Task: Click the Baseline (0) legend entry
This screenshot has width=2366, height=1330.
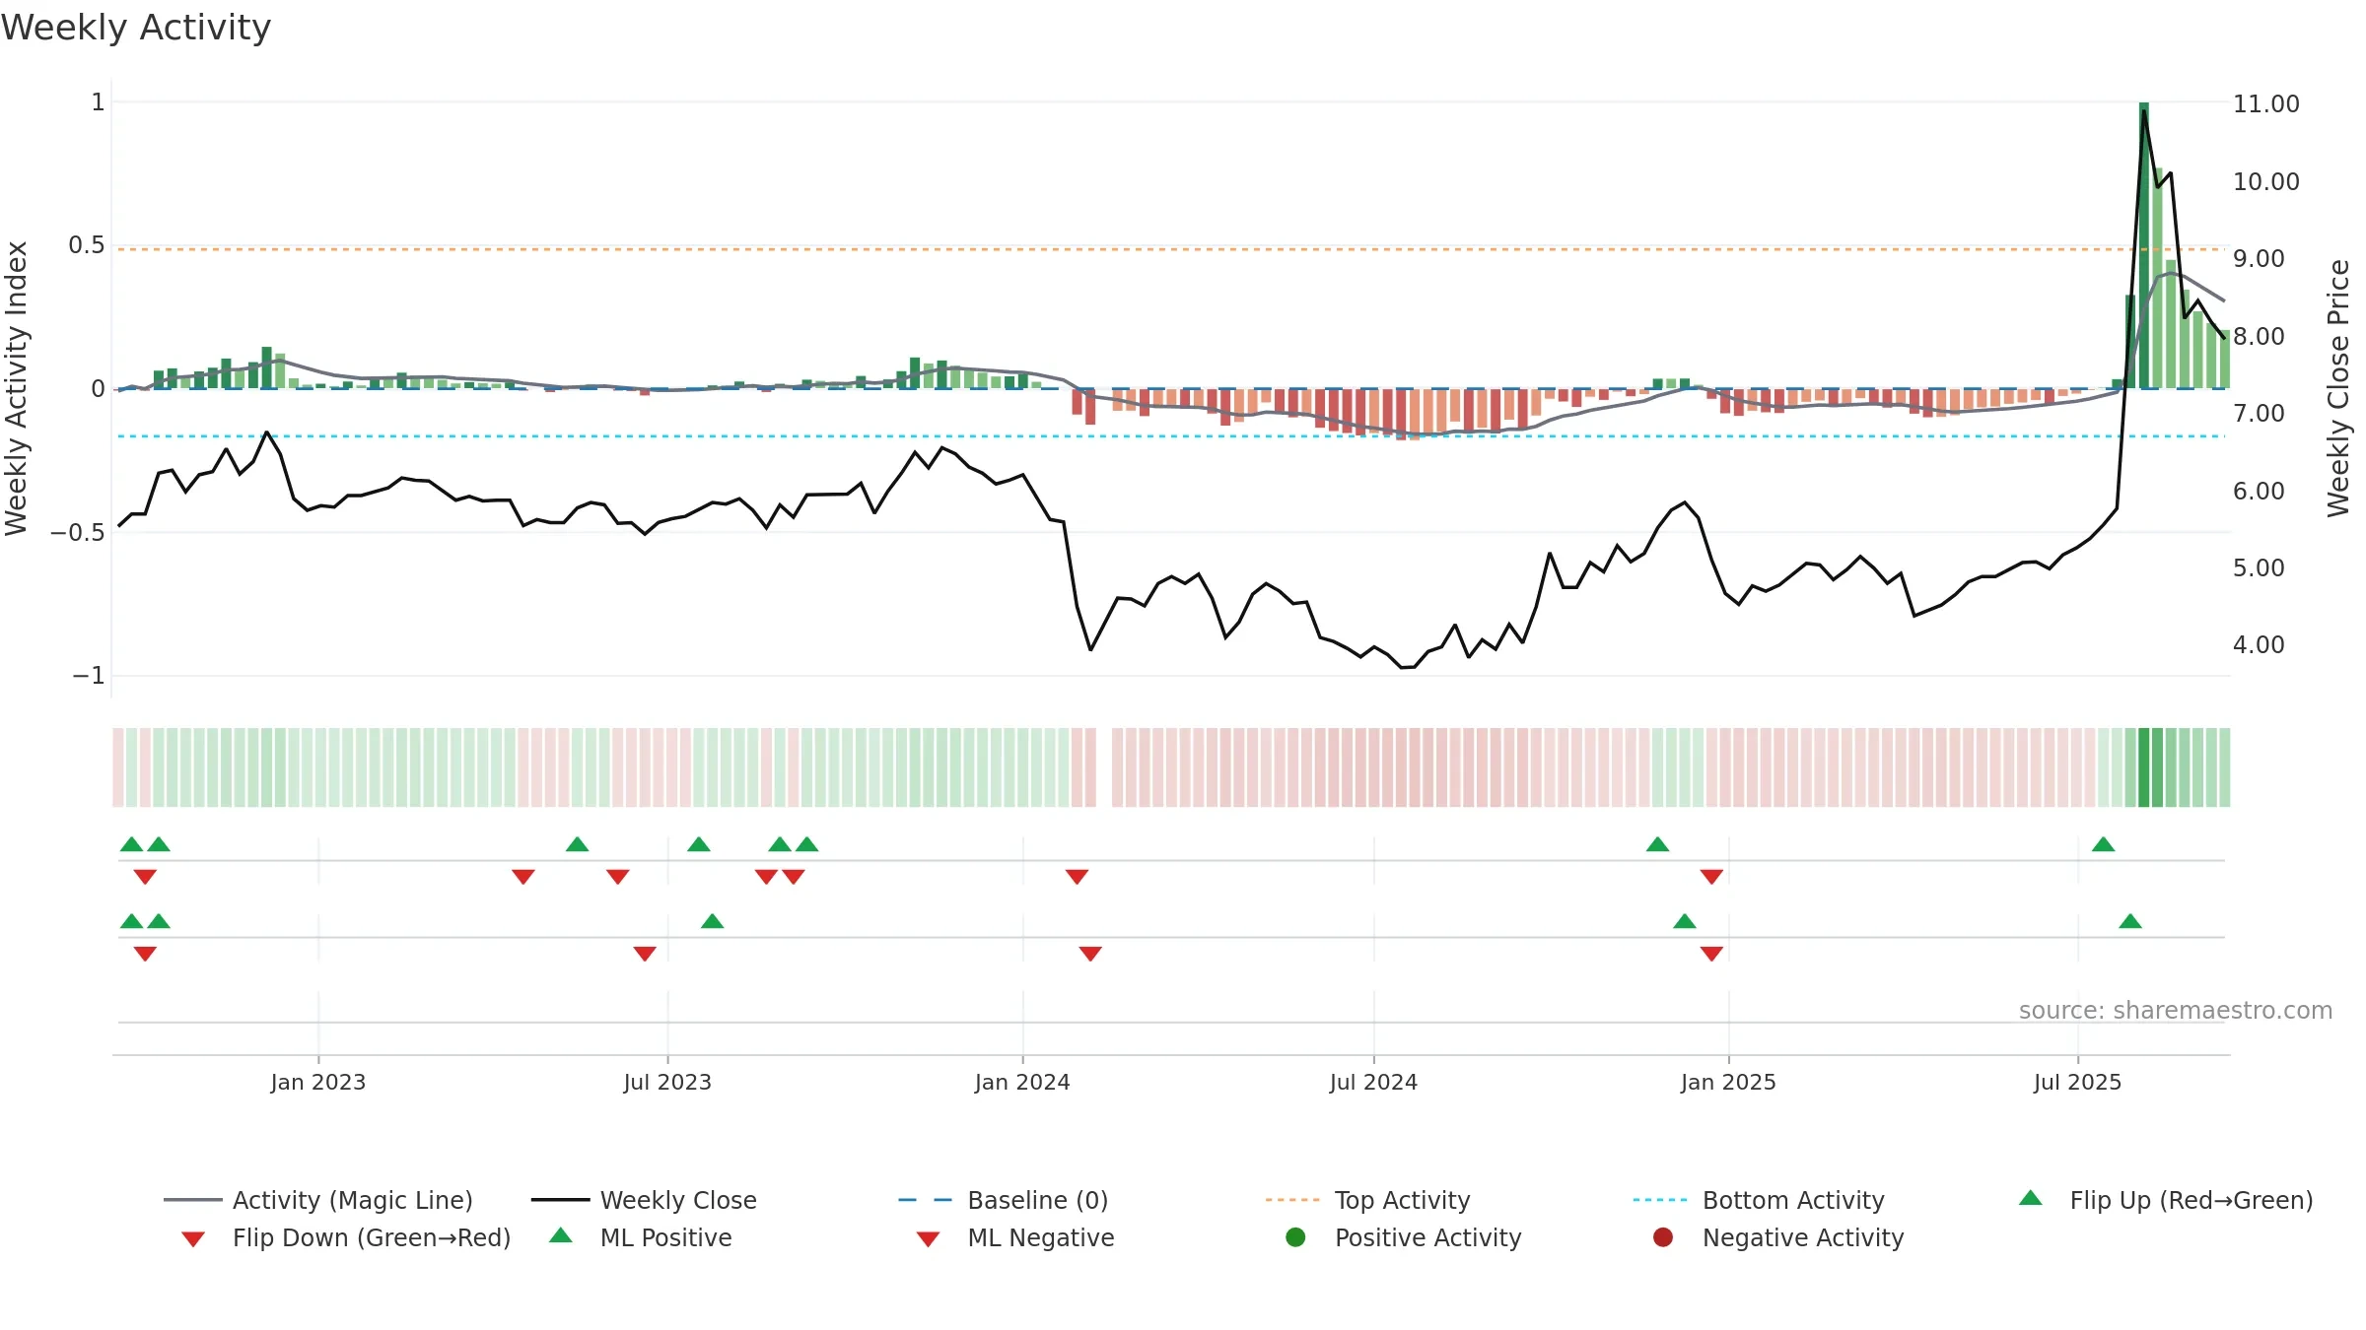Action: [1004, 1200]
